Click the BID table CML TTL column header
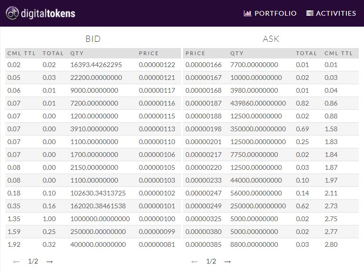The width and height of the screenshot is (364, 273). (x=21, y=53)
